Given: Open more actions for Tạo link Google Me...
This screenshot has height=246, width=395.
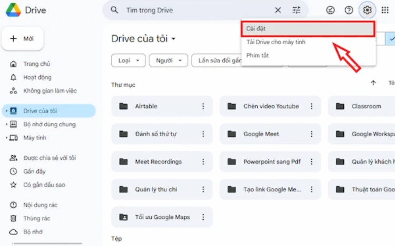Looking at the screenshot, I should pyautogui.click(x=311, y=189).
